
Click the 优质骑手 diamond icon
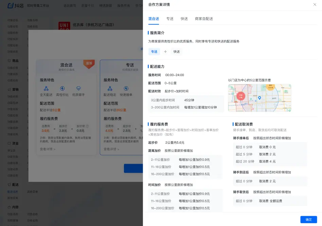78,89
